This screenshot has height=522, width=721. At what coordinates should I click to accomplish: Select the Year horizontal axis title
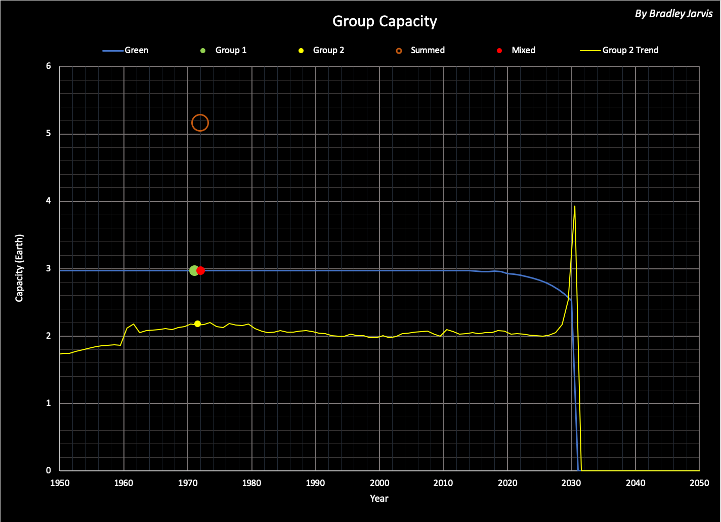[x=379, y=498]
